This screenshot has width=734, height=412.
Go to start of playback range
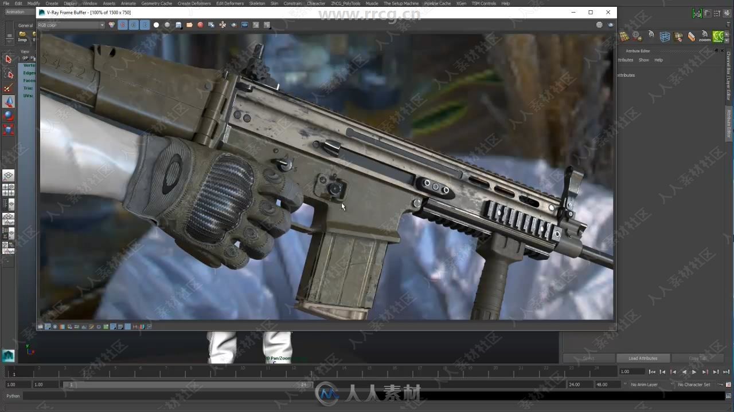click(652, 372)
